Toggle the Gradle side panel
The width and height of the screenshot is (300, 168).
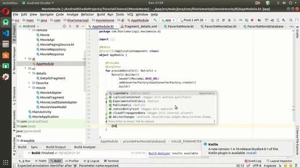coord(297,32)
